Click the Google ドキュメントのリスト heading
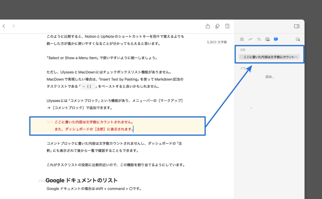This screenshot has height=199, width=322. point(81,181)
